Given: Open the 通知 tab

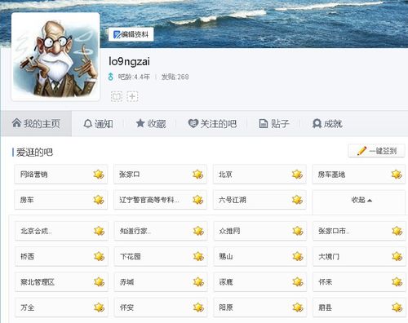Looking at the screenshot, I should 98,124.
